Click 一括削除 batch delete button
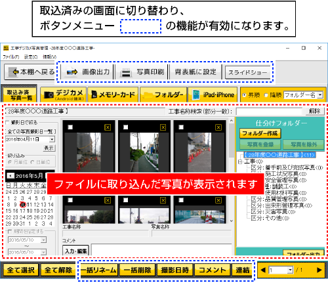Viewport: 328px width, 283px height. [x=138, y=270]
